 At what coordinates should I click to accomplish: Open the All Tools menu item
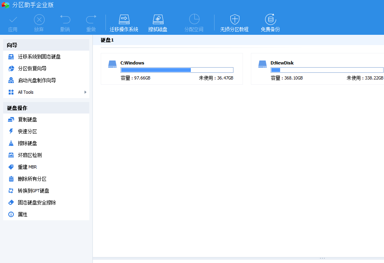[x=46, y=92]
